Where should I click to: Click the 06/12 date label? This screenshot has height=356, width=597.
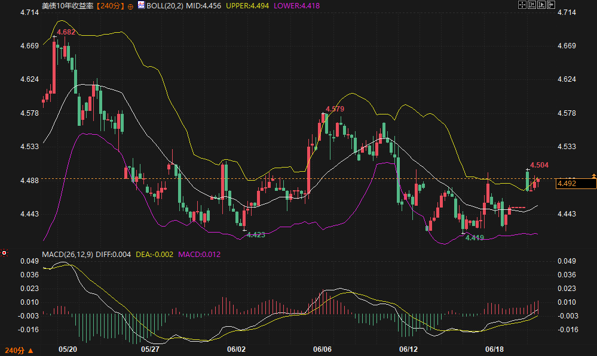(x=409, y=349)
